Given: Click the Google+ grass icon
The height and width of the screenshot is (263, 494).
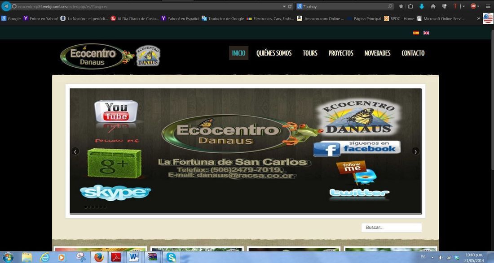Looking at the screenshot, I should (x=115, y=164).
